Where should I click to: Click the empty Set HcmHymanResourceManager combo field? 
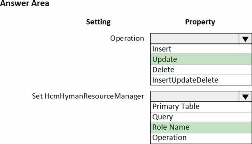click(194, 96)
